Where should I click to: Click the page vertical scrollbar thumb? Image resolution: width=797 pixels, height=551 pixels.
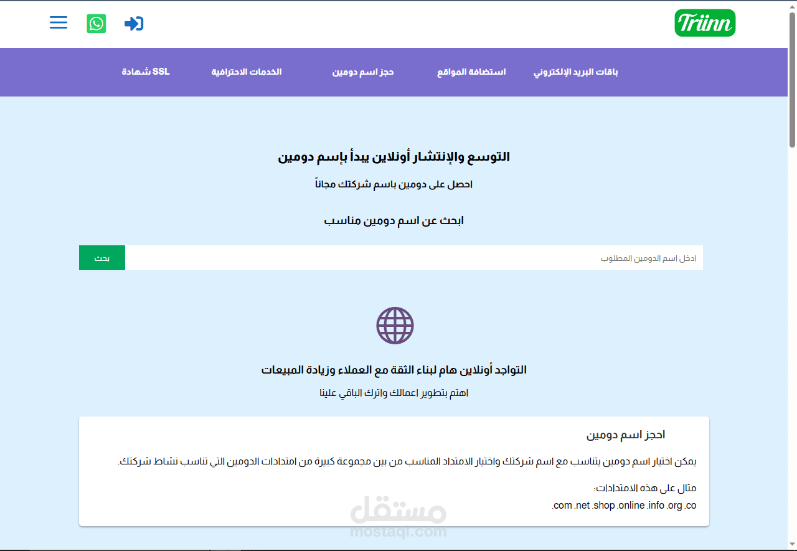[792, 80]
